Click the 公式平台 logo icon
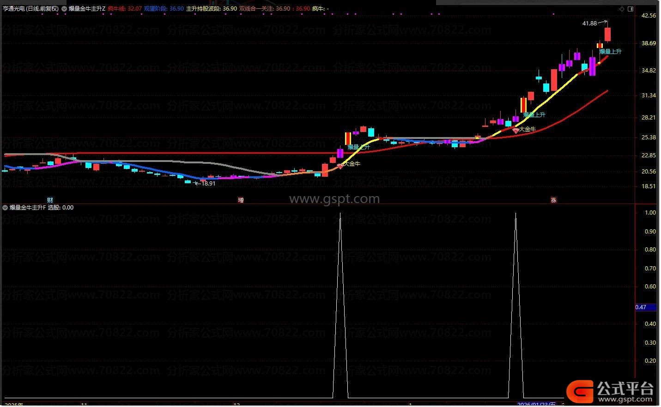 tap(580, 391)
